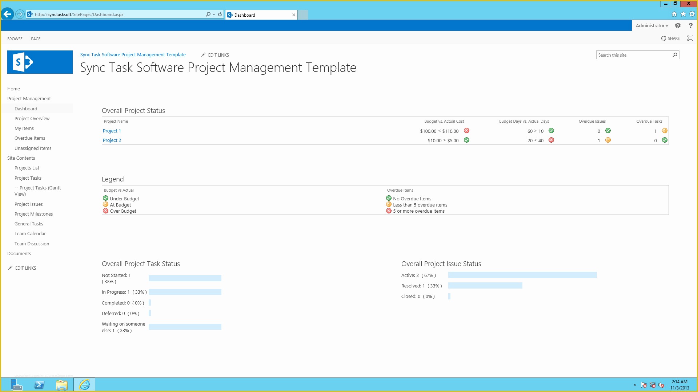Screen dimensions: 698x392
Task: Click the browser forward arrow button
Action: pos(20,14)
